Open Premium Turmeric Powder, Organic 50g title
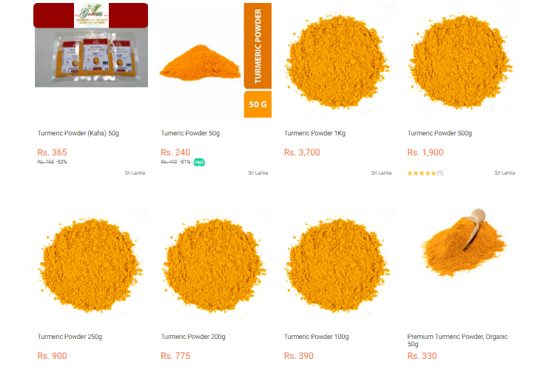 point(457,340)
